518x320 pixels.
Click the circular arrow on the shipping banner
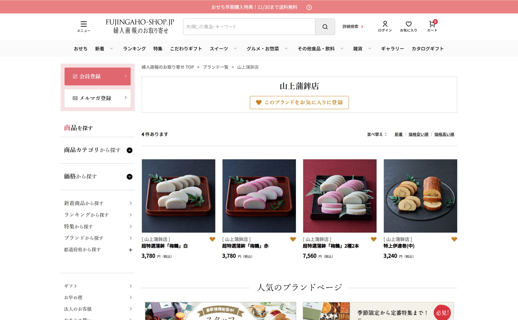coord(309,6)
